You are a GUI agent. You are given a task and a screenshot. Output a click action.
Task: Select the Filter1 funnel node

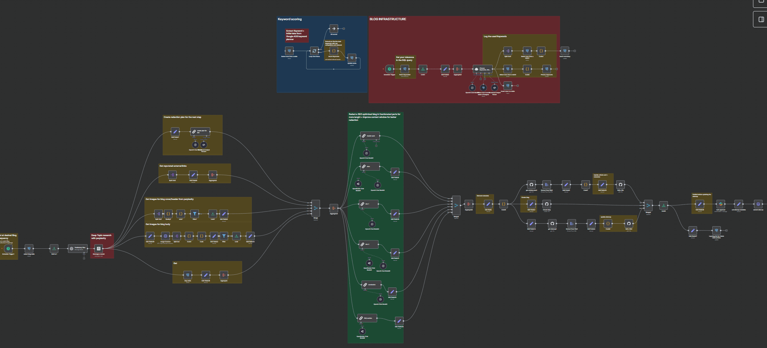tap(195, 214)
